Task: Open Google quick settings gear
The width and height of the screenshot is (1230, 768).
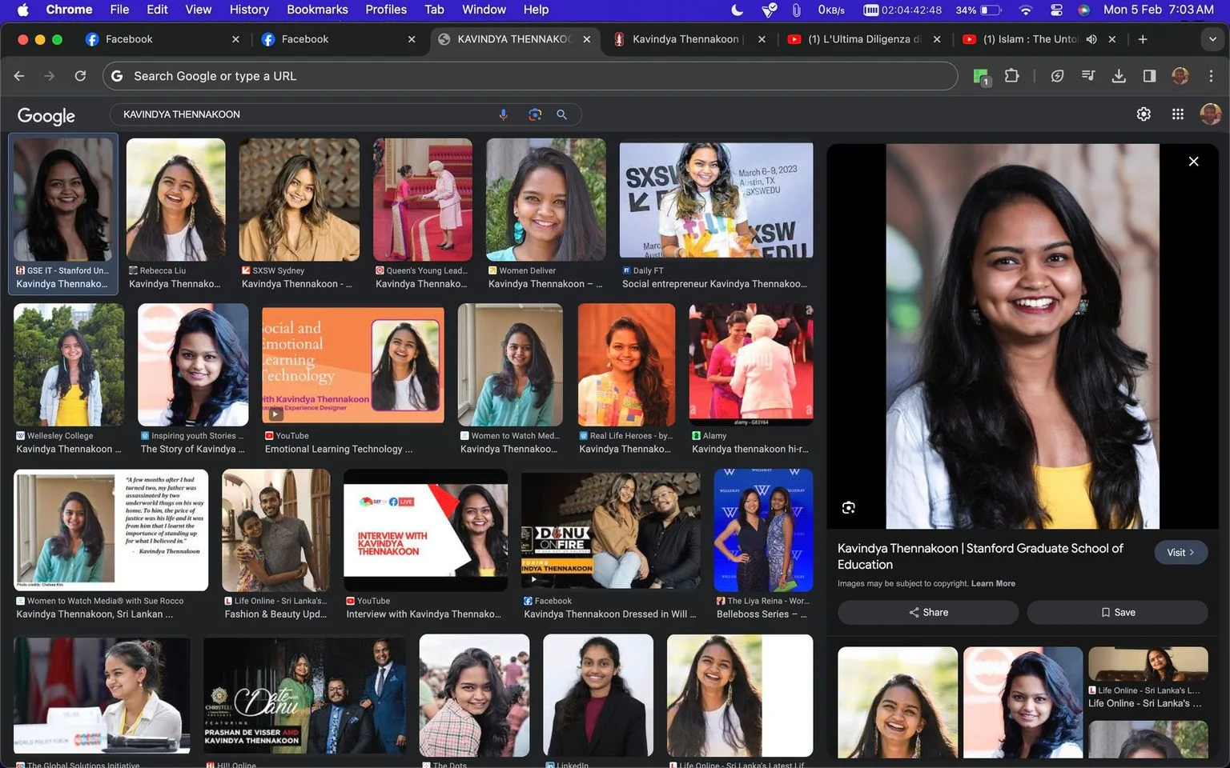Action: tap(1144, 114)
